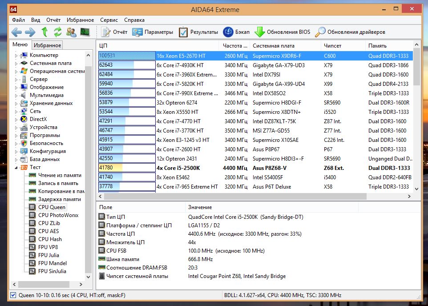This screenshot has height=306, width=428.
Task: Click the 100531 score bar
Action: (127, 56)
